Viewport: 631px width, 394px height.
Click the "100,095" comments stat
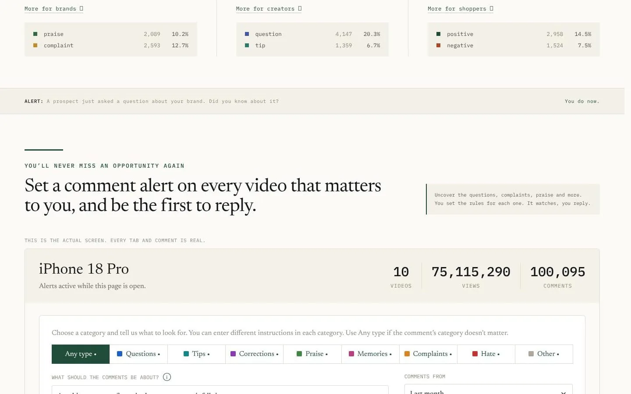click(x=557, y=272)
